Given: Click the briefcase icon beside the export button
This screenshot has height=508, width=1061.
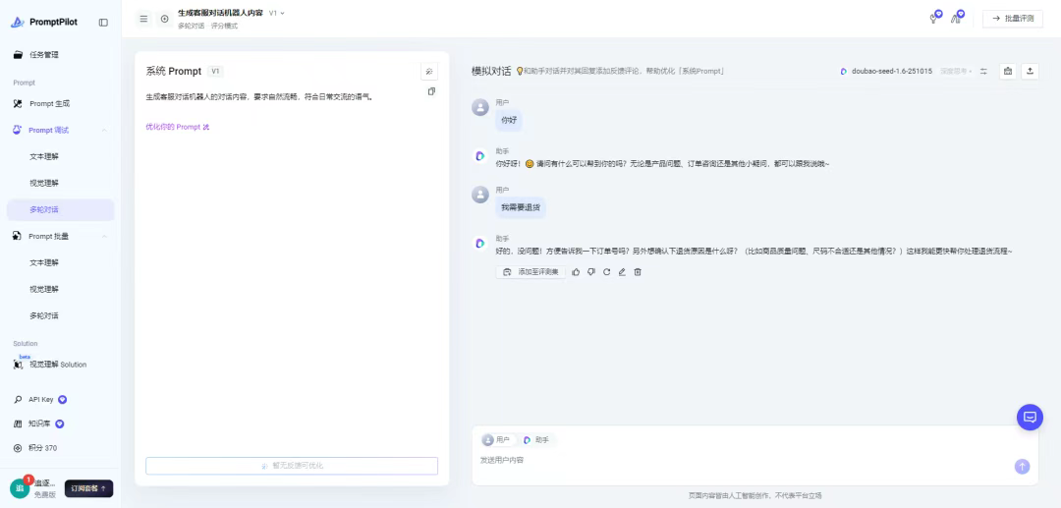Looking at the screenshot, I should 1008,71.
